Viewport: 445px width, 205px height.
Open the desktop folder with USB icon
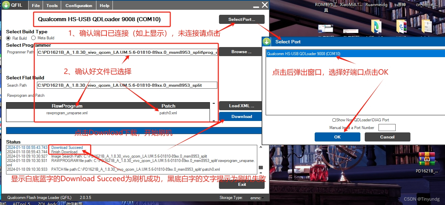click(x=402, y=27)
